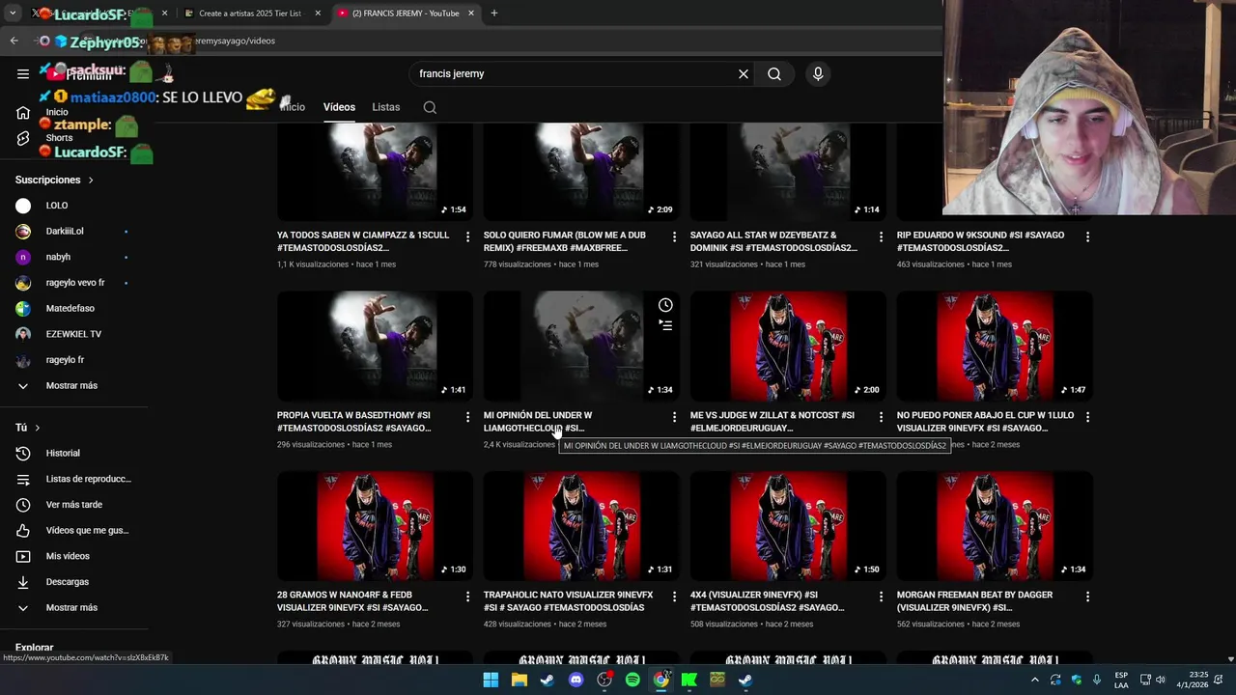
Task: Open the Suscripciones section chevron
Action: coord(91,181)
